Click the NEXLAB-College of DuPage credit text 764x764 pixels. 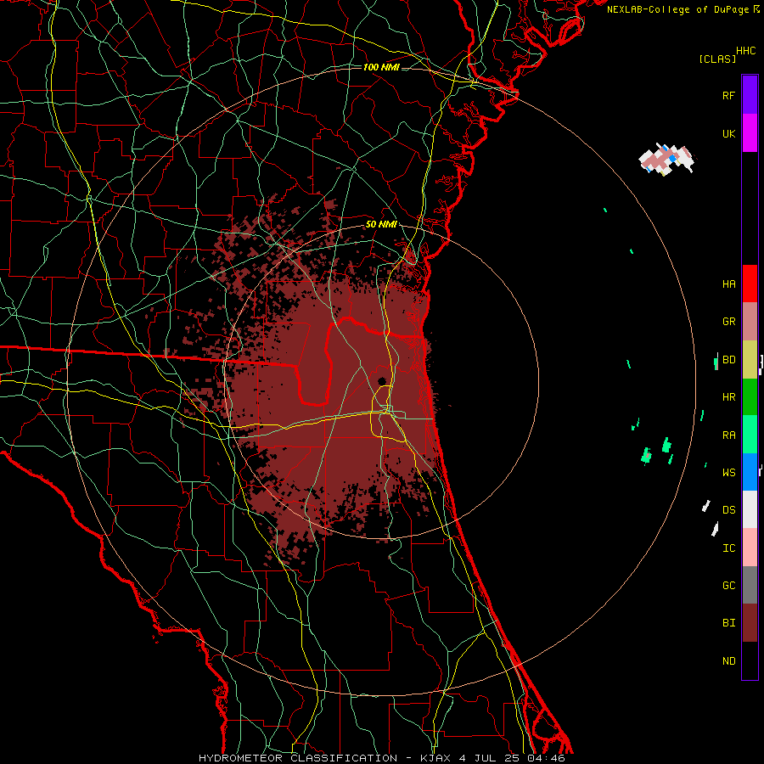tap(678, 9)
